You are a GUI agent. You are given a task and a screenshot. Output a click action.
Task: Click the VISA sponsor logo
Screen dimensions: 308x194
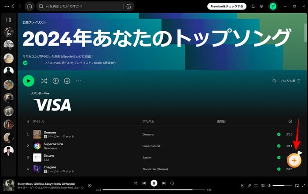coord(52,104)
